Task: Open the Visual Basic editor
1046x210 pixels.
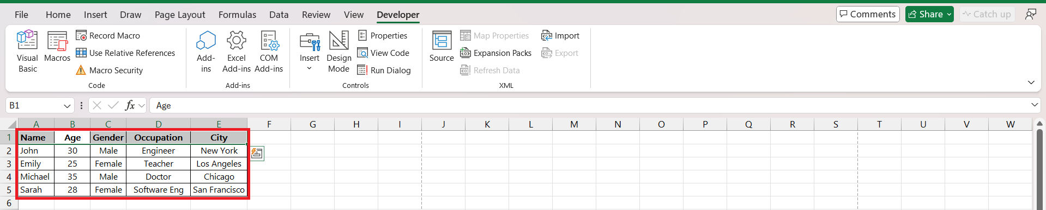Action: (27, 52)
